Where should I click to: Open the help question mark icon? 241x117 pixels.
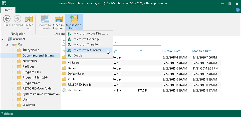(x=238, y=10)
